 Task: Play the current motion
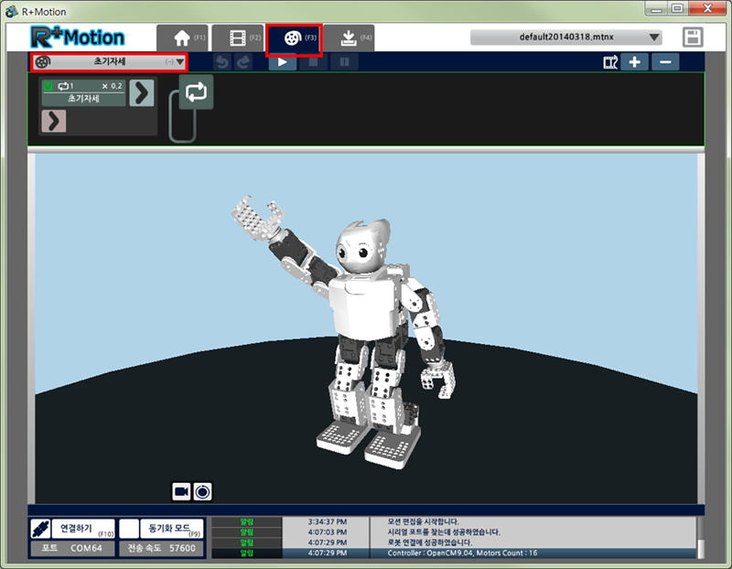click(x=283, y=62)
